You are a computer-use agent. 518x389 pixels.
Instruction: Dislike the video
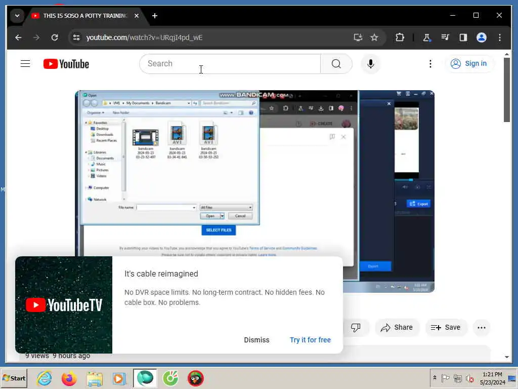[x=356, y=328]
